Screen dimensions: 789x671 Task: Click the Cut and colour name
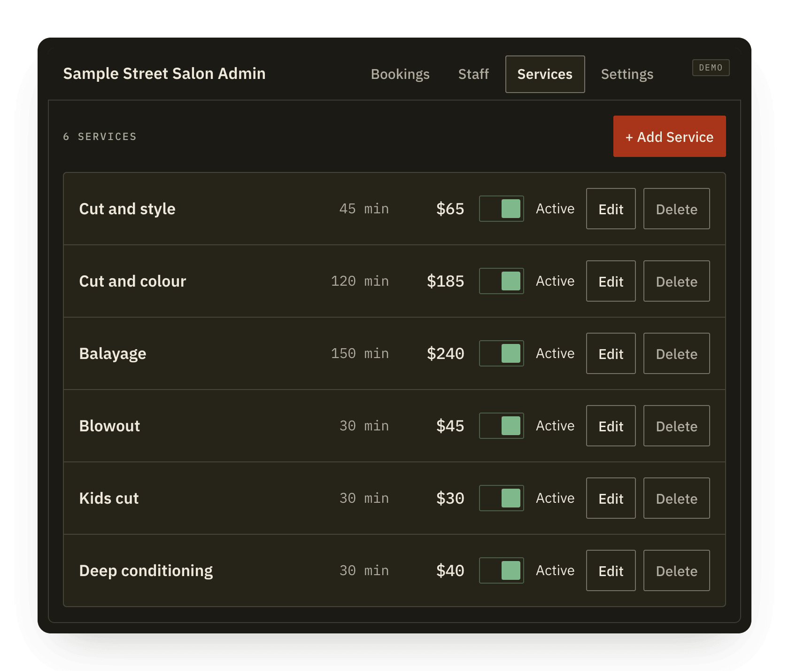click(x=132, y=281)
